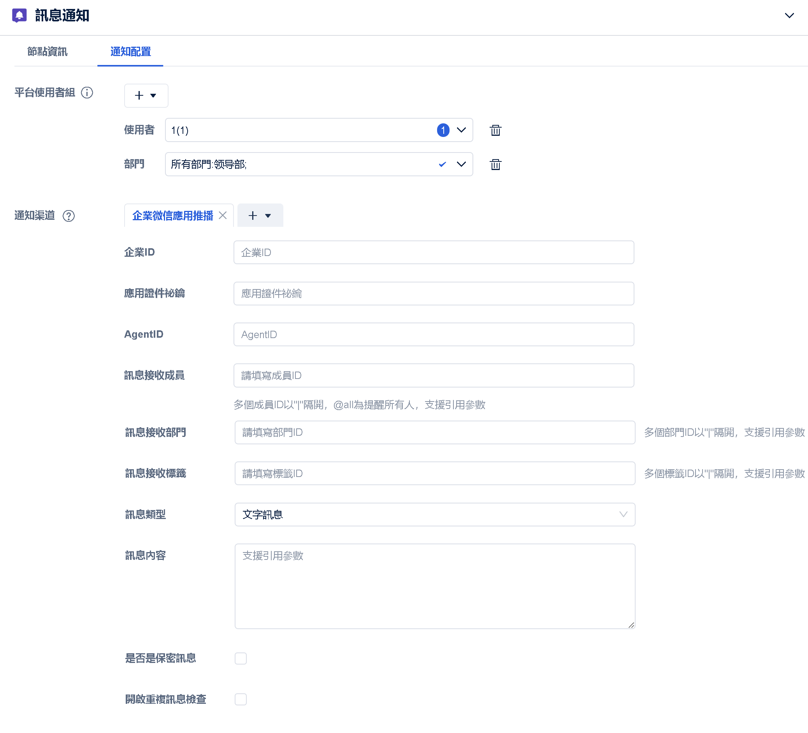Click blue count badge in 使用者 field
The height and width of the screenshot is (733, 808).
(443, 130)
